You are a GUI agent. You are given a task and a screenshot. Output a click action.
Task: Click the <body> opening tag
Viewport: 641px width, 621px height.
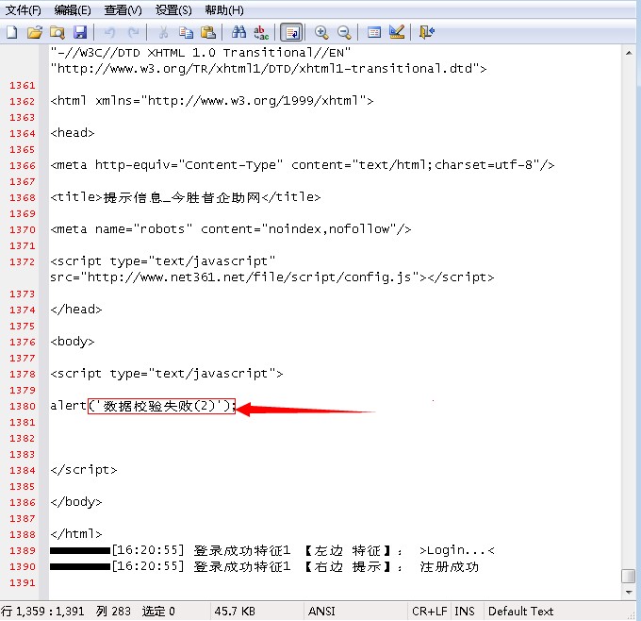pos(73,342)
